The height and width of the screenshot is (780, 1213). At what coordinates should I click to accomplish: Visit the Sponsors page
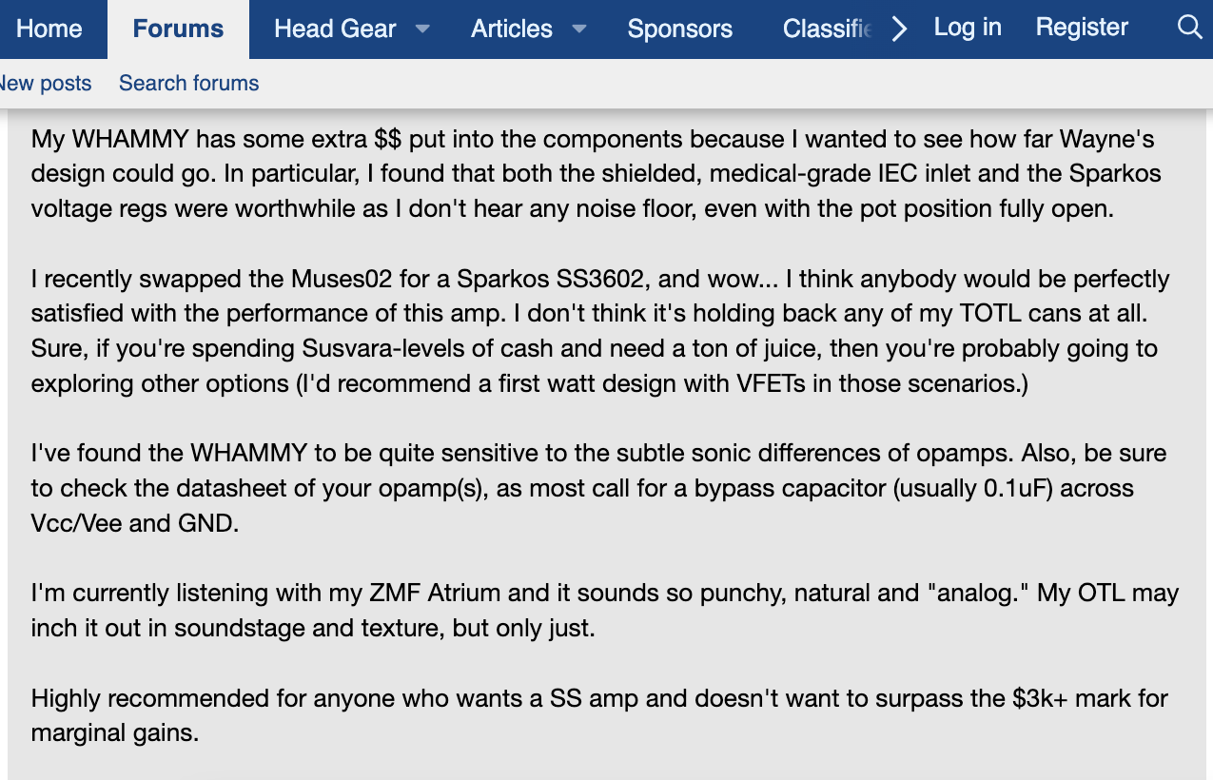click(x=680, y=29)
